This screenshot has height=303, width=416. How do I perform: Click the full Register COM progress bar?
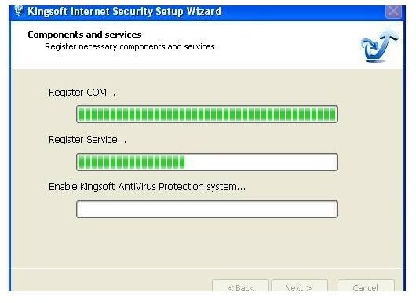(207, 115)
